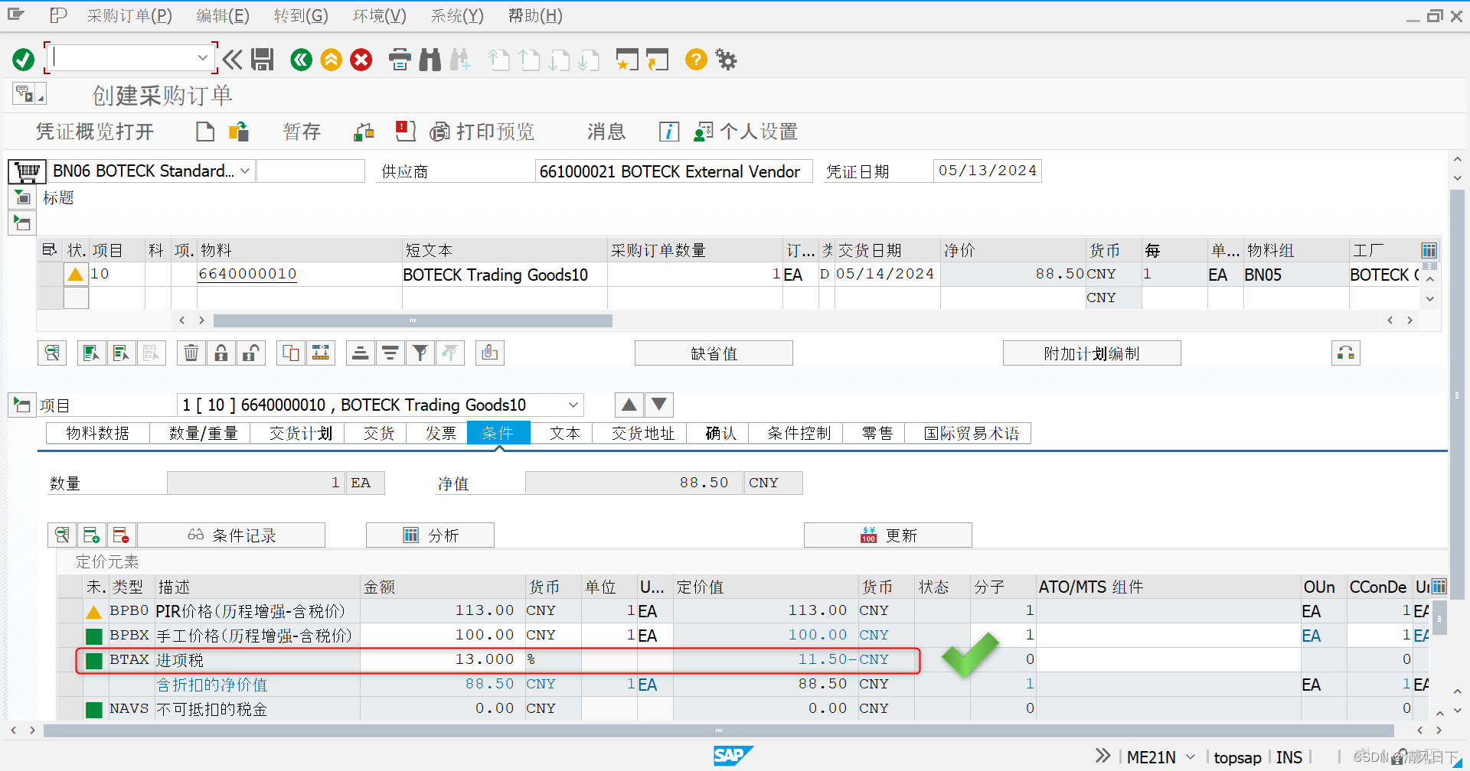Switch to the 物料数据 tab

coord(98,433)
